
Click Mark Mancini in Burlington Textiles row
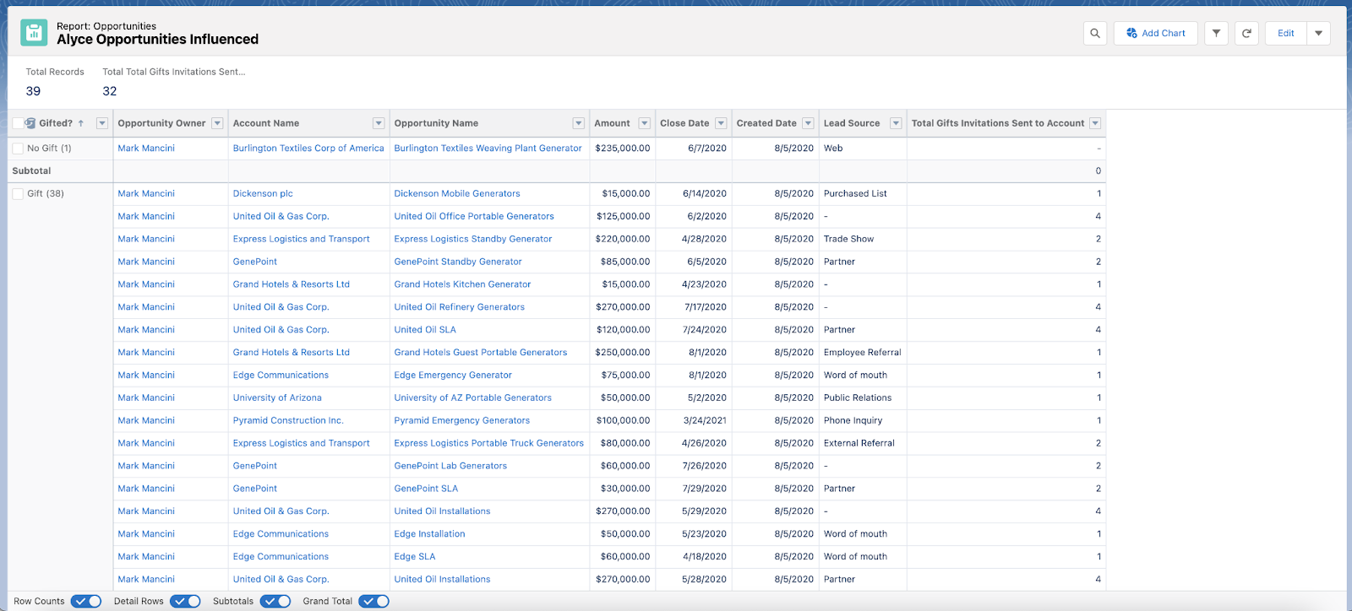[146, 149]
